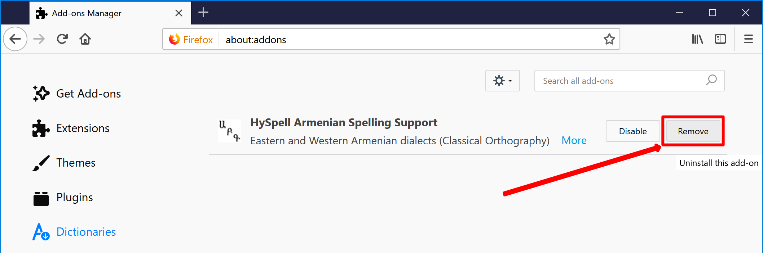Image resolution: width=763 pixels, height=253 pixels.
Task: Open the Library icon in the toolbar
Action: tap(697, 39)
